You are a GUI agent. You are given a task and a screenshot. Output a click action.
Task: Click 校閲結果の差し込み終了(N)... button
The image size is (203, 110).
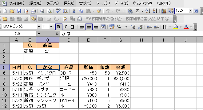point(149,19)
